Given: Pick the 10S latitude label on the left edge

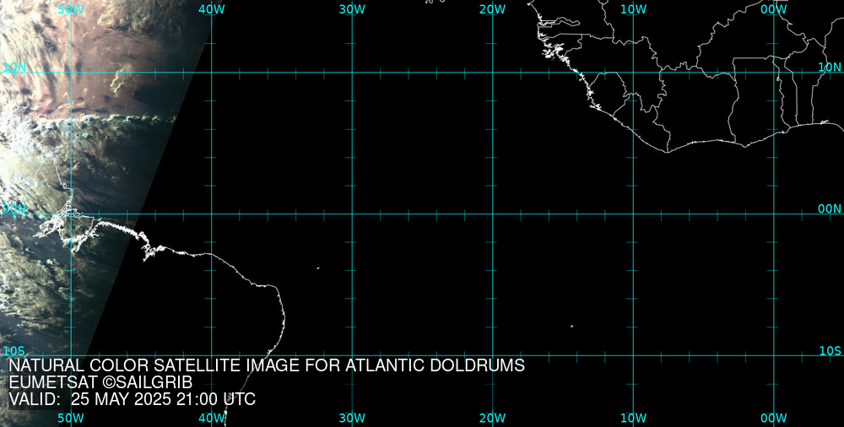Looking at the screenshot, I should click(14, 351).
